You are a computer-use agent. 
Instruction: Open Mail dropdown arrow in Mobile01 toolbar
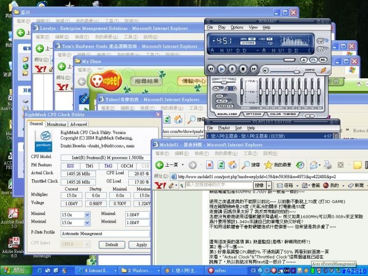pos(320,165)
